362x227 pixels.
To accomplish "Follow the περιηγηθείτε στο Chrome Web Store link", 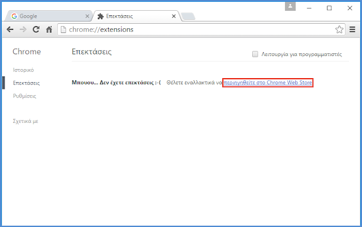I will point(268,83).
